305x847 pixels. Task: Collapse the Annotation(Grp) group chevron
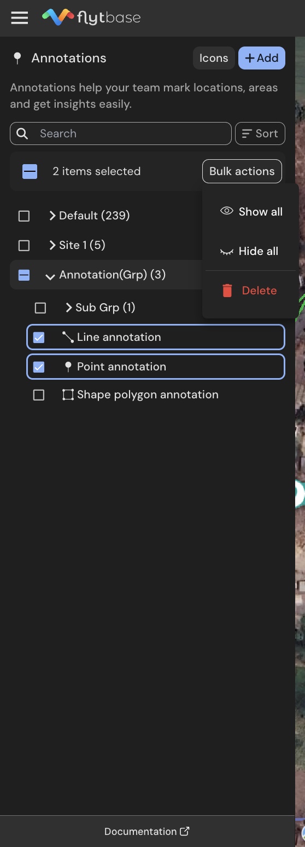(50, 276)
